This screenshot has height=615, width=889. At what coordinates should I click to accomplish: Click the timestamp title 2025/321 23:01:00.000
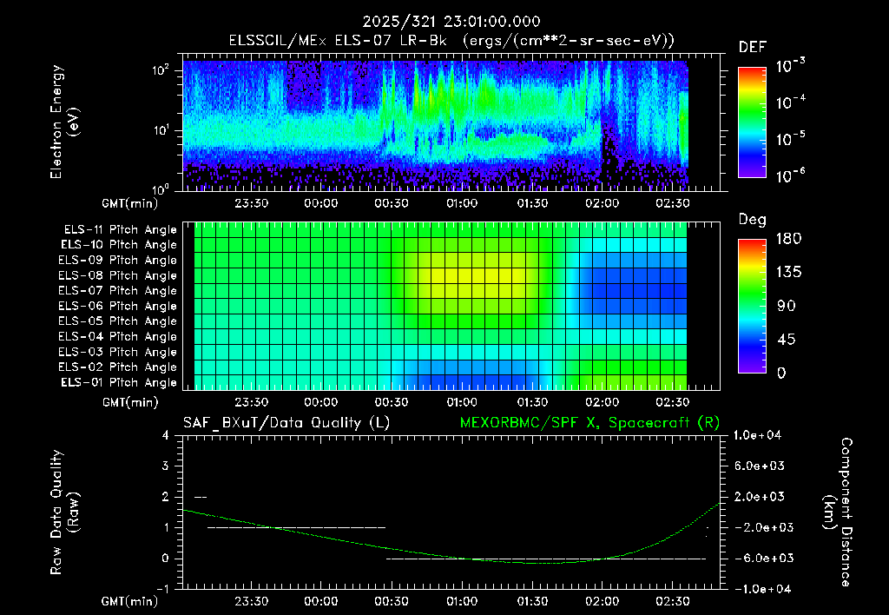451,22
